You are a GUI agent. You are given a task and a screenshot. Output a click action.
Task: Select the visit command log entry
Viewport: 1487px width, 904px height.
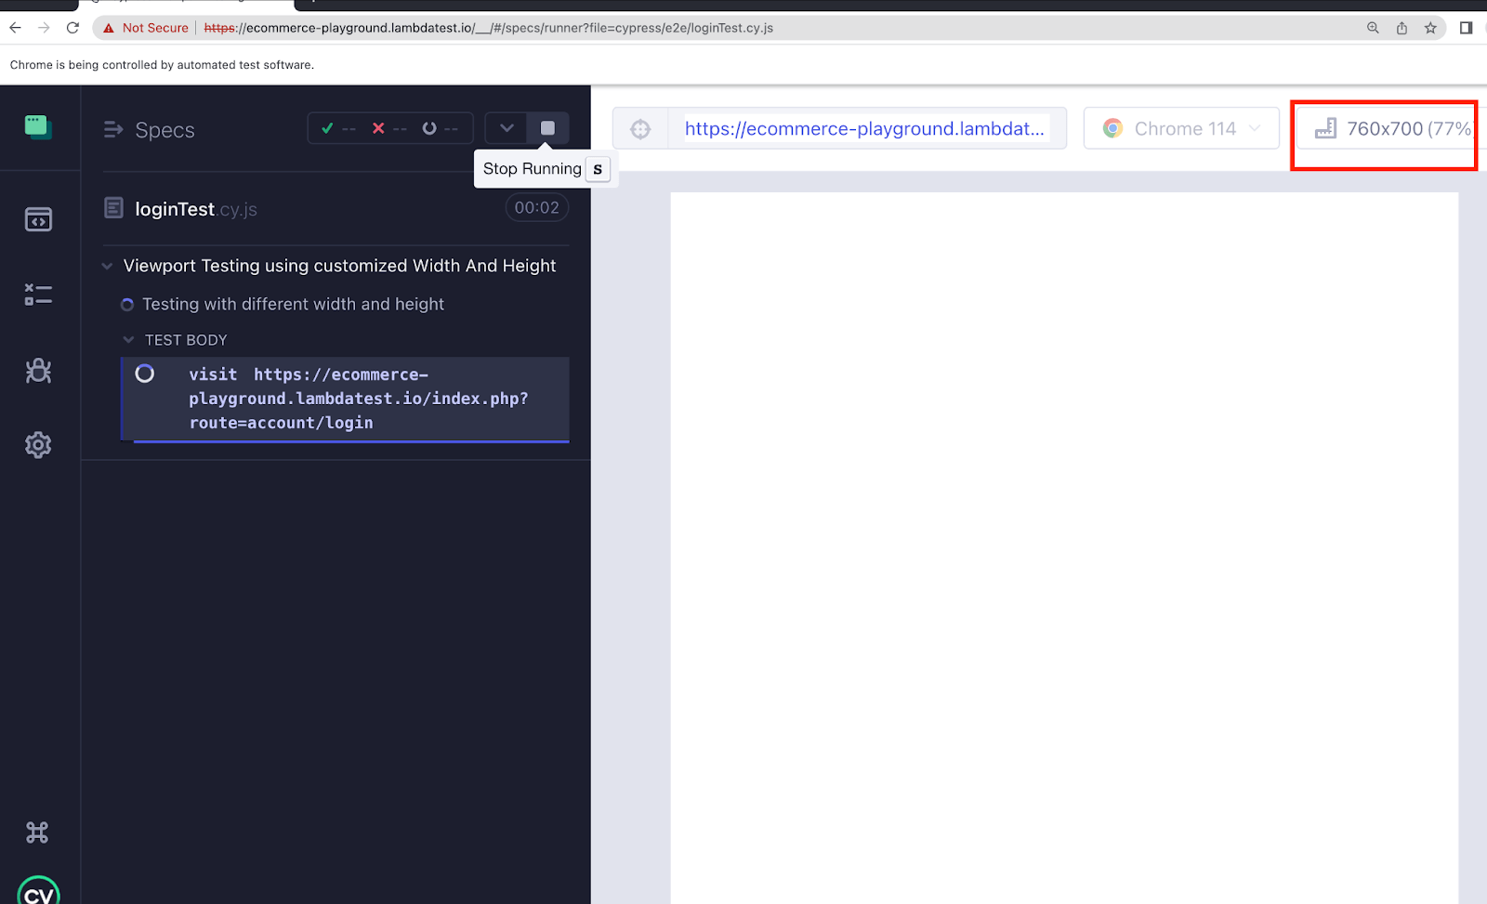coord(345,399)
